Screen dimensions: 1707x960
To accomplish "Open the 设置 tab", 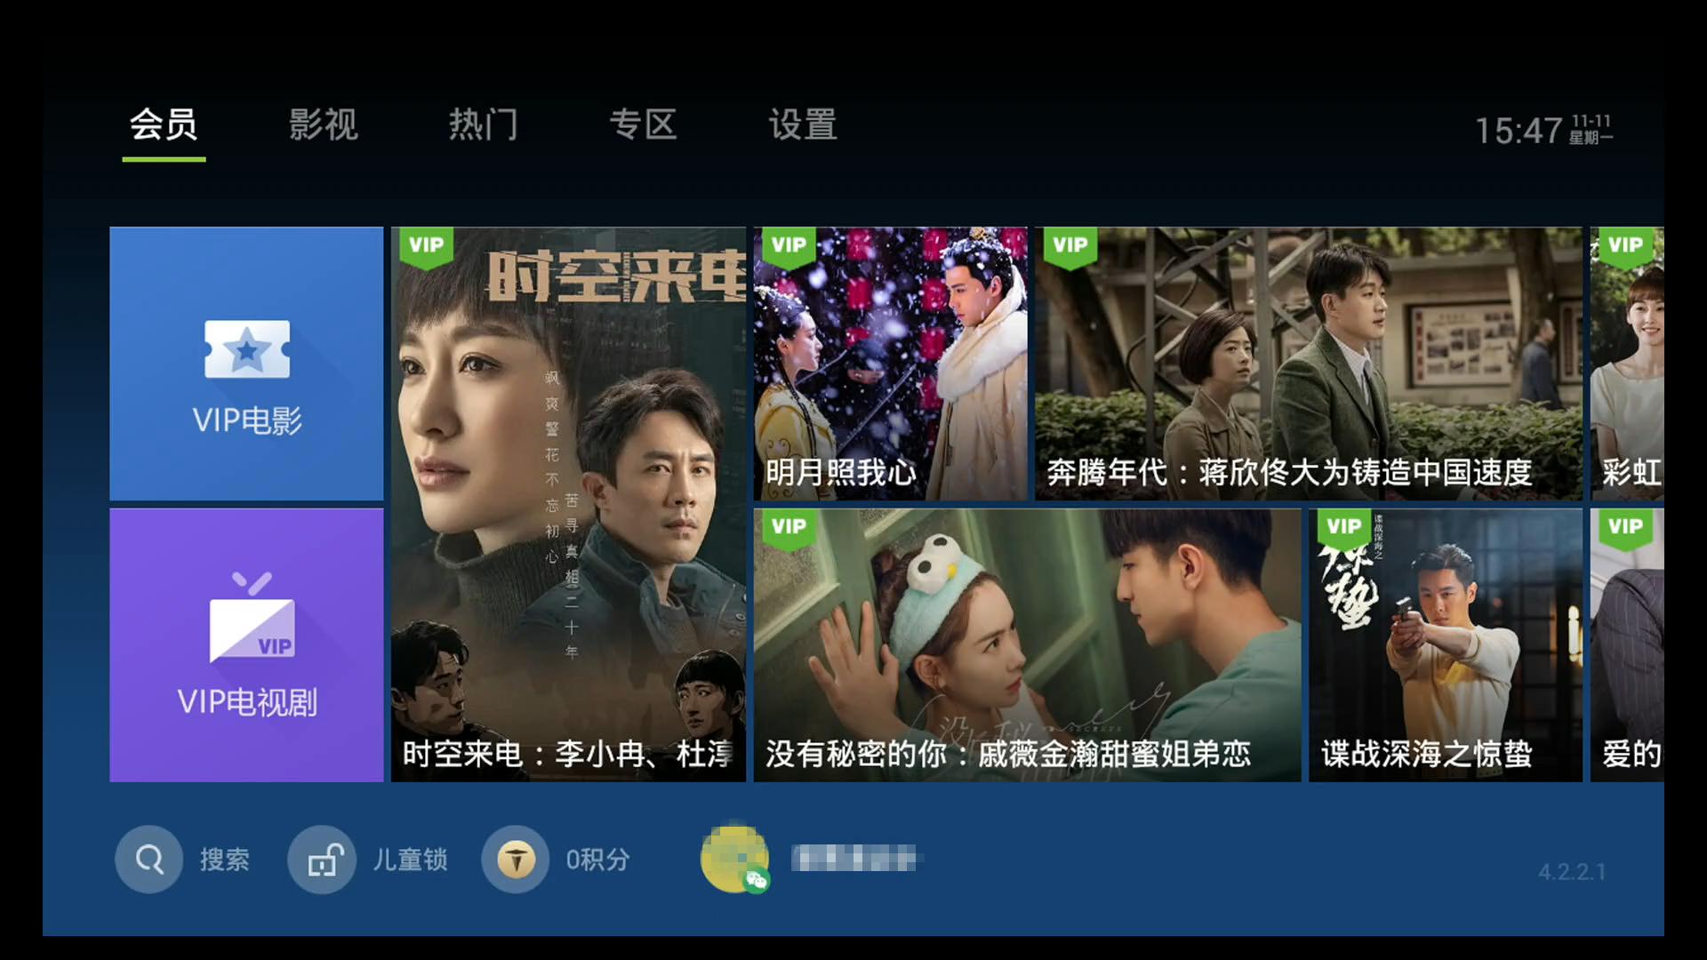I will click(x=804, y=124).
